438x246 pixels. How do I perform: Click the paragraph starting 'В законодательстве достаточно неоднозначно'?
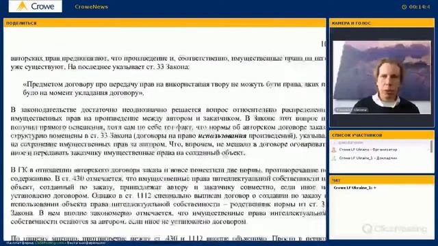(x=168, y=131)
